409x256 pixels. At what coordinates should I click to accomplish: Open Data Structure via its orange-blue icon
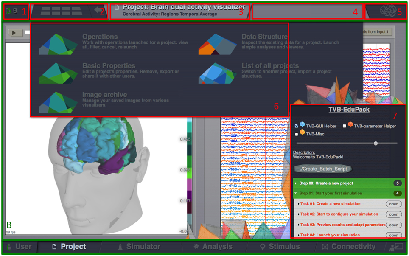[218, 44]
